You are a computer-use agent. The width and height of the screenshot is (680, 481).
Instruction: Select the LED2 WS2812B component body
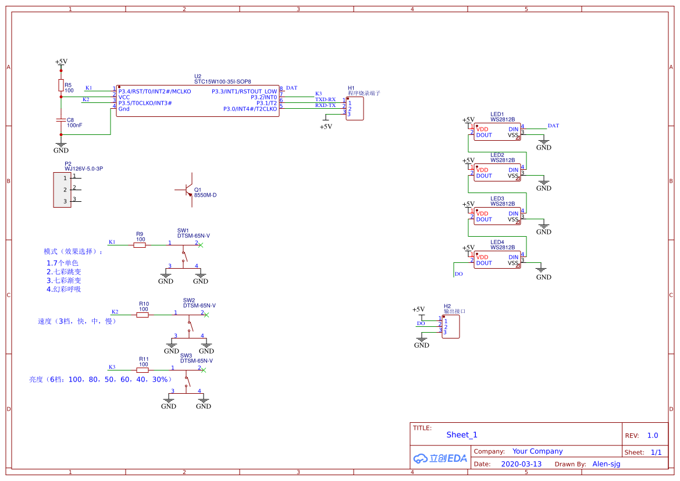(x=497, y=173)
